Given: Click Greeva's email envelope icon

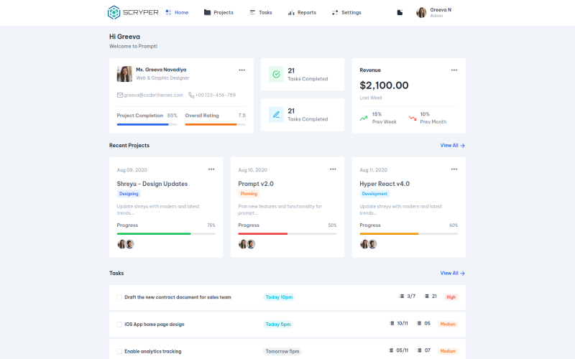Looking at the screenshot, I should click(120, 95).
